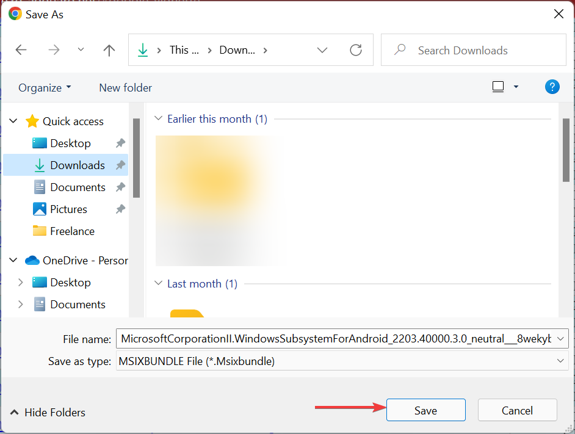Screen dimensions: 575x434
Task: Expand the OneDrive Desktop folder
Action: point(20,282)
